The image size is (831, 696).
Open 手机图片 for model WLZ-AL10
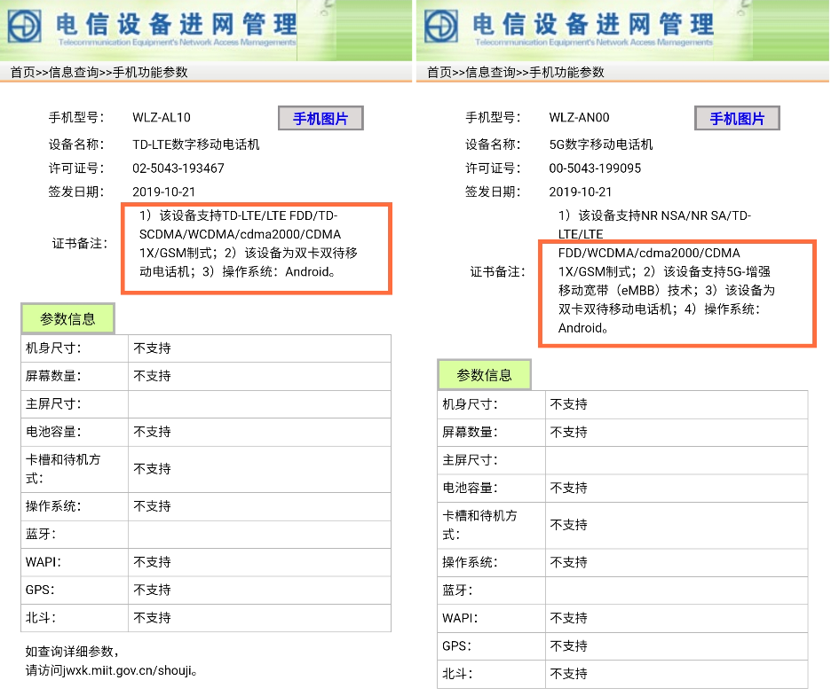pos(321,119)
